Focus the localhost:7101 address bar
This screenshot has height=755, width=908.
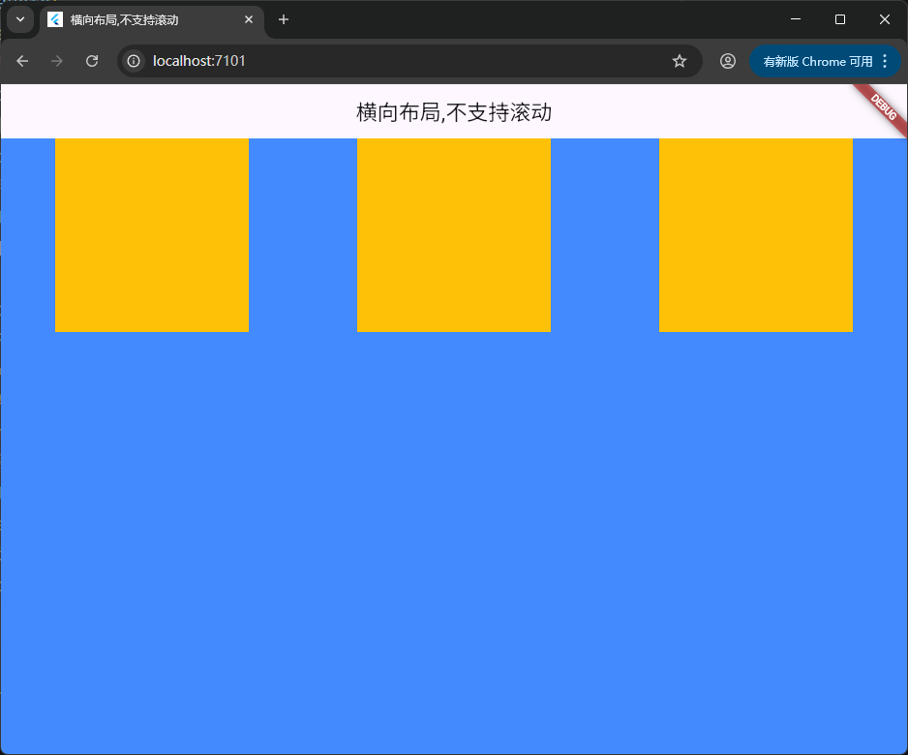click(387, 61)
